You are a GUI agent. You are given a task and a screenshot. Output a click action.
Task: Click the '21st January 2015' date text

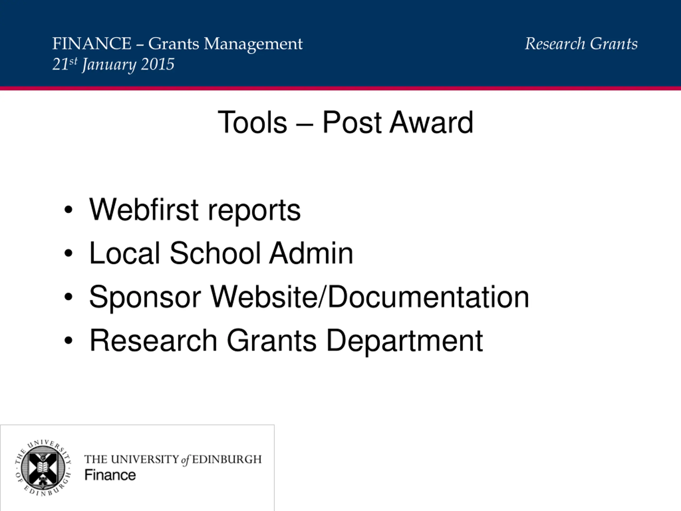tap(113, 64)
